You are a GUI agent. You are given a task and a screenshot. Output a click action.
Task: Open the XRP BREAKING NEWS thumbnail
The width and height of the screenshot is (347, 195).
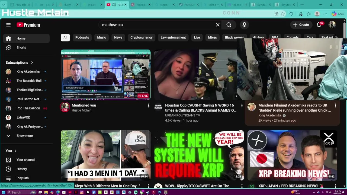292,155
